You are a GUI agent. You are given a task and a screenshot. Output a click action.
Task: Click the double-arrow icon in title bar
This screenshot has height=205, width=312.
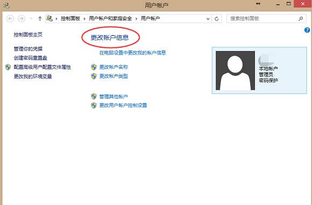coord(258,4)
